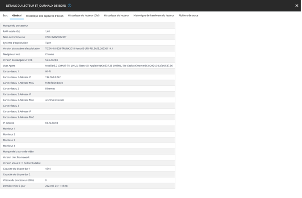Viewport: 302px width, 198px height.
Task: Click Vitesse du processeur (GHz) label
Action: coord(18,180)
